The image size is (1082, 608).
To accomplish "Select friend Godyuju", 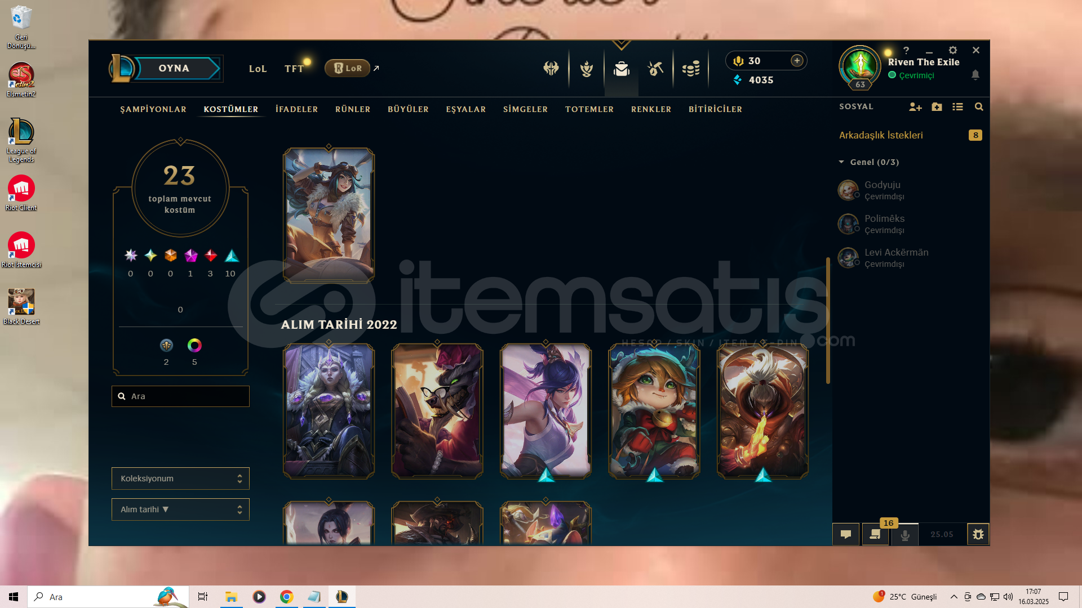I will pos(910,190).
